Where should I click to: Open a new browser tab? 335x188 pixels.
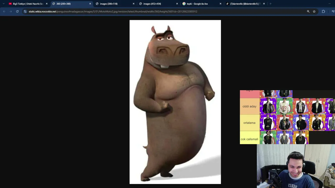point(270,4)
